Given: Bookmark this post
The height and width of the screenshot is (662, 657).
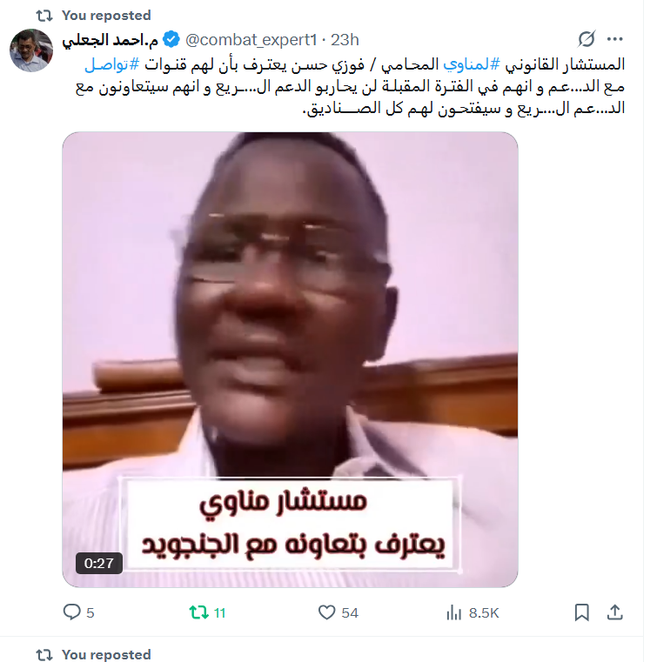Looking at the screenshot, I should (582, 612).
